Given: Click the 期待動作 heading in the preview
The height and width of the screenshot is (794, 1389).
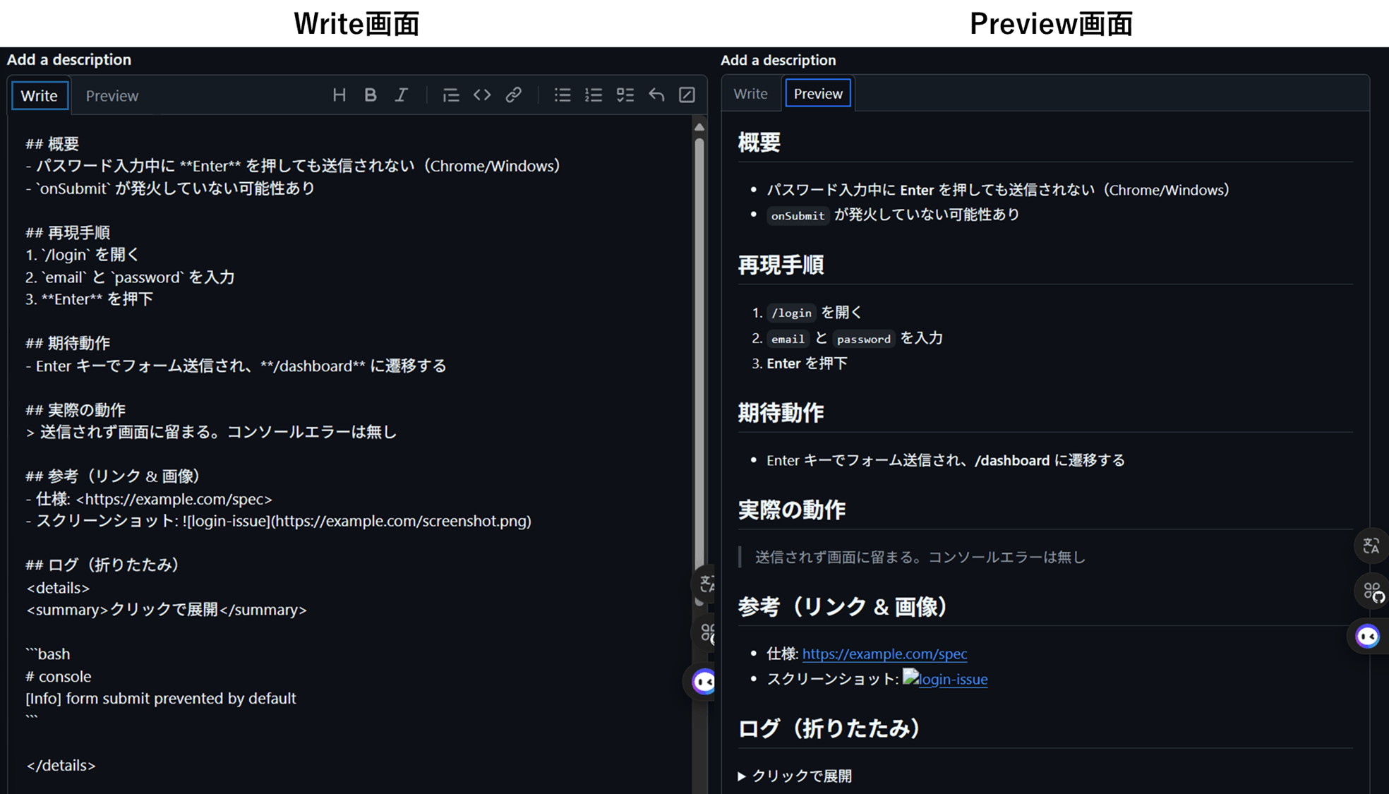Looking at the screenshot, I should pyautogui.click(x=781, y=413).
